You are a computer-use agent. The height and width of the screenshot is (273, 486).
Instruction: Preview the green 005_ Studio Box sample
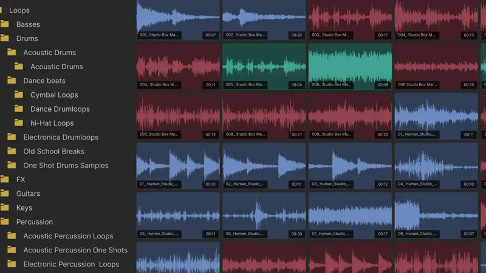coord(264,67)
